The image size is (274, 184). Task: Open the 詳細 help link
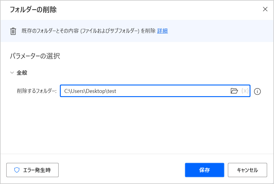tap(162, 31)
